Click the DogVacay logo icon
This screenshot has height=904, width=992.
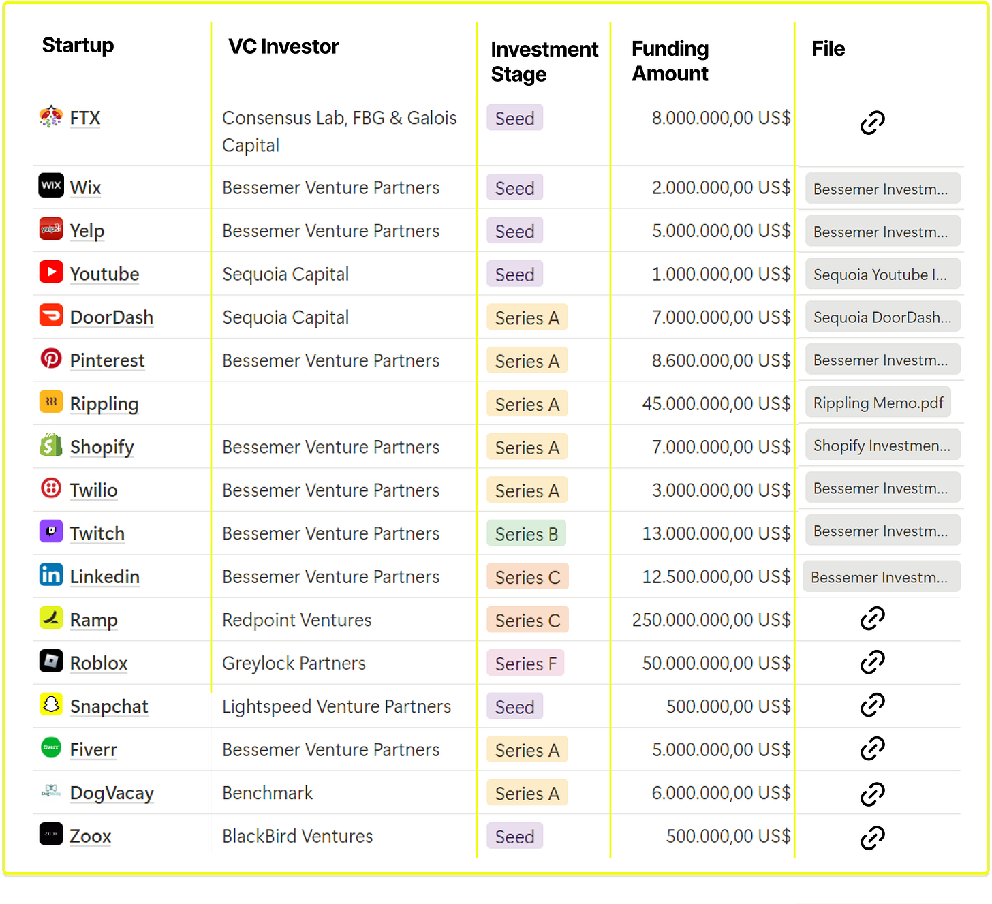51,790
